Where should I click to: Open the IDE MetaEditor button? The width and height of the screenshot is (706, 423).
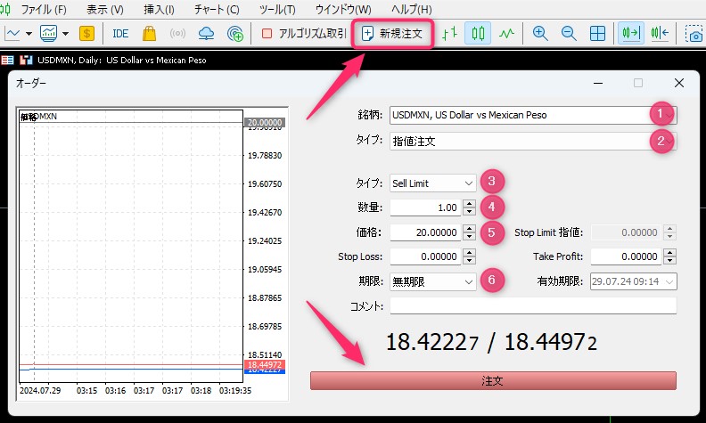120,33
